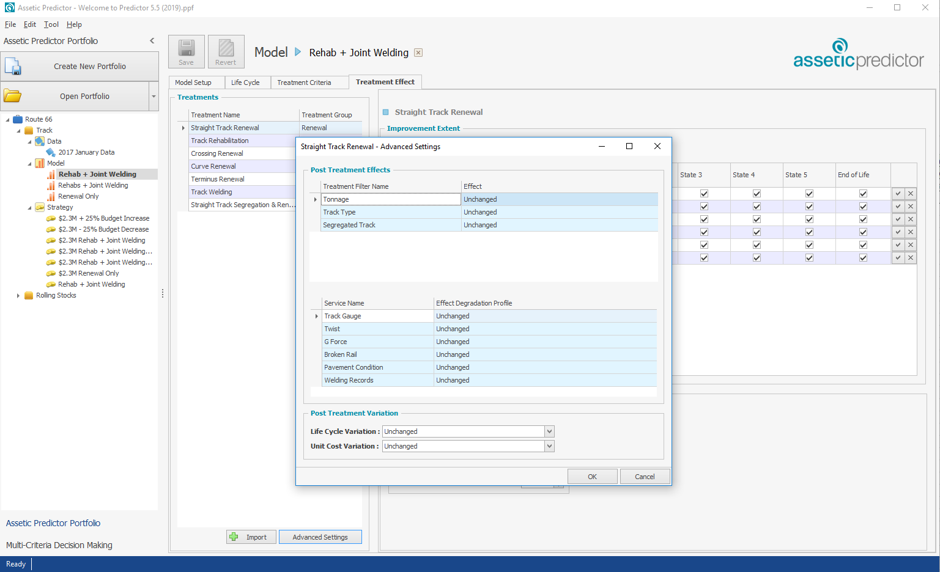The width and height of the screenshot is (940, 572).
Task: Expand the Rolling Stocks tree node
Action: [18, 295]
